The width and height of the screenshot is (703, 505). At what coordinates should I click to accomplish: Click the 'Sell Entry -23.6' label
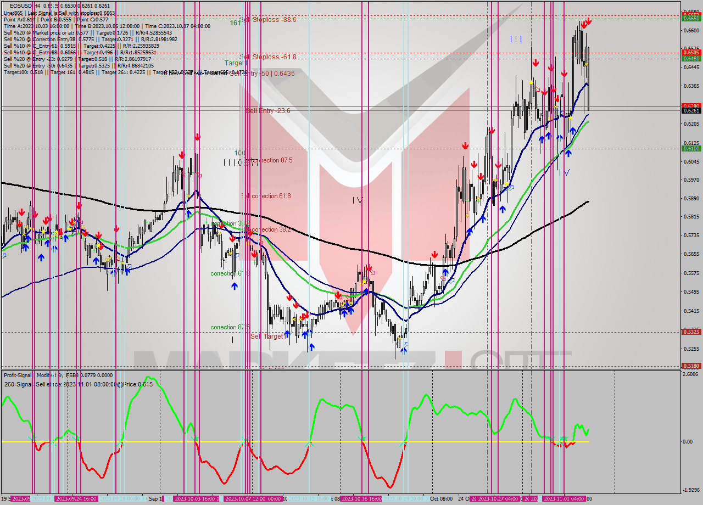click(x=267, y=110)
